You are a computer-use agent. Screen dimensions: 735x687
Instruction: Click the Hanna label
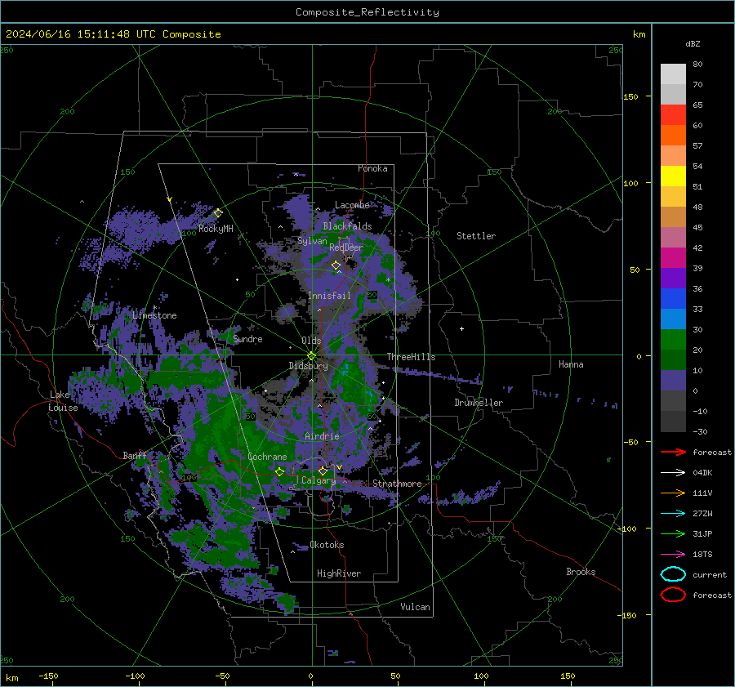pyautogui.click(x=571, y=364)
